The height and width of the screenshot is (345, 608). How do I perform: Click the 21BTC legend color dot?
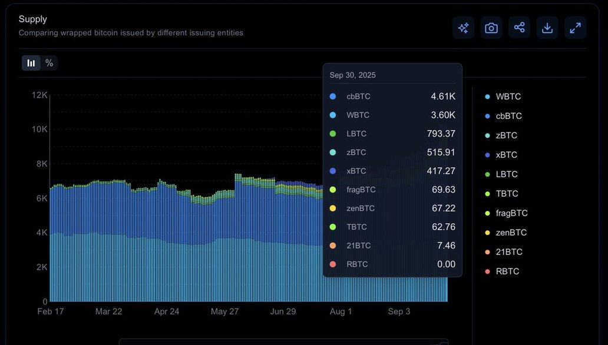[487, 252]
